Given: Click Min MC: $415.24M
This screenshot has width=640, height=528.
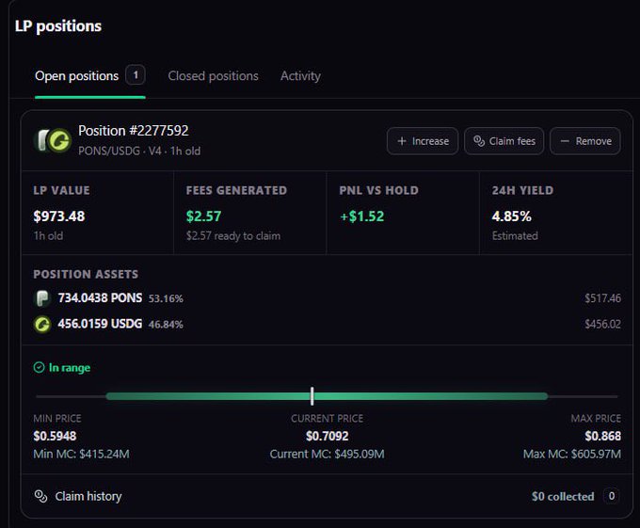Looking at the screenshot, I should click(x=81, y=455).
